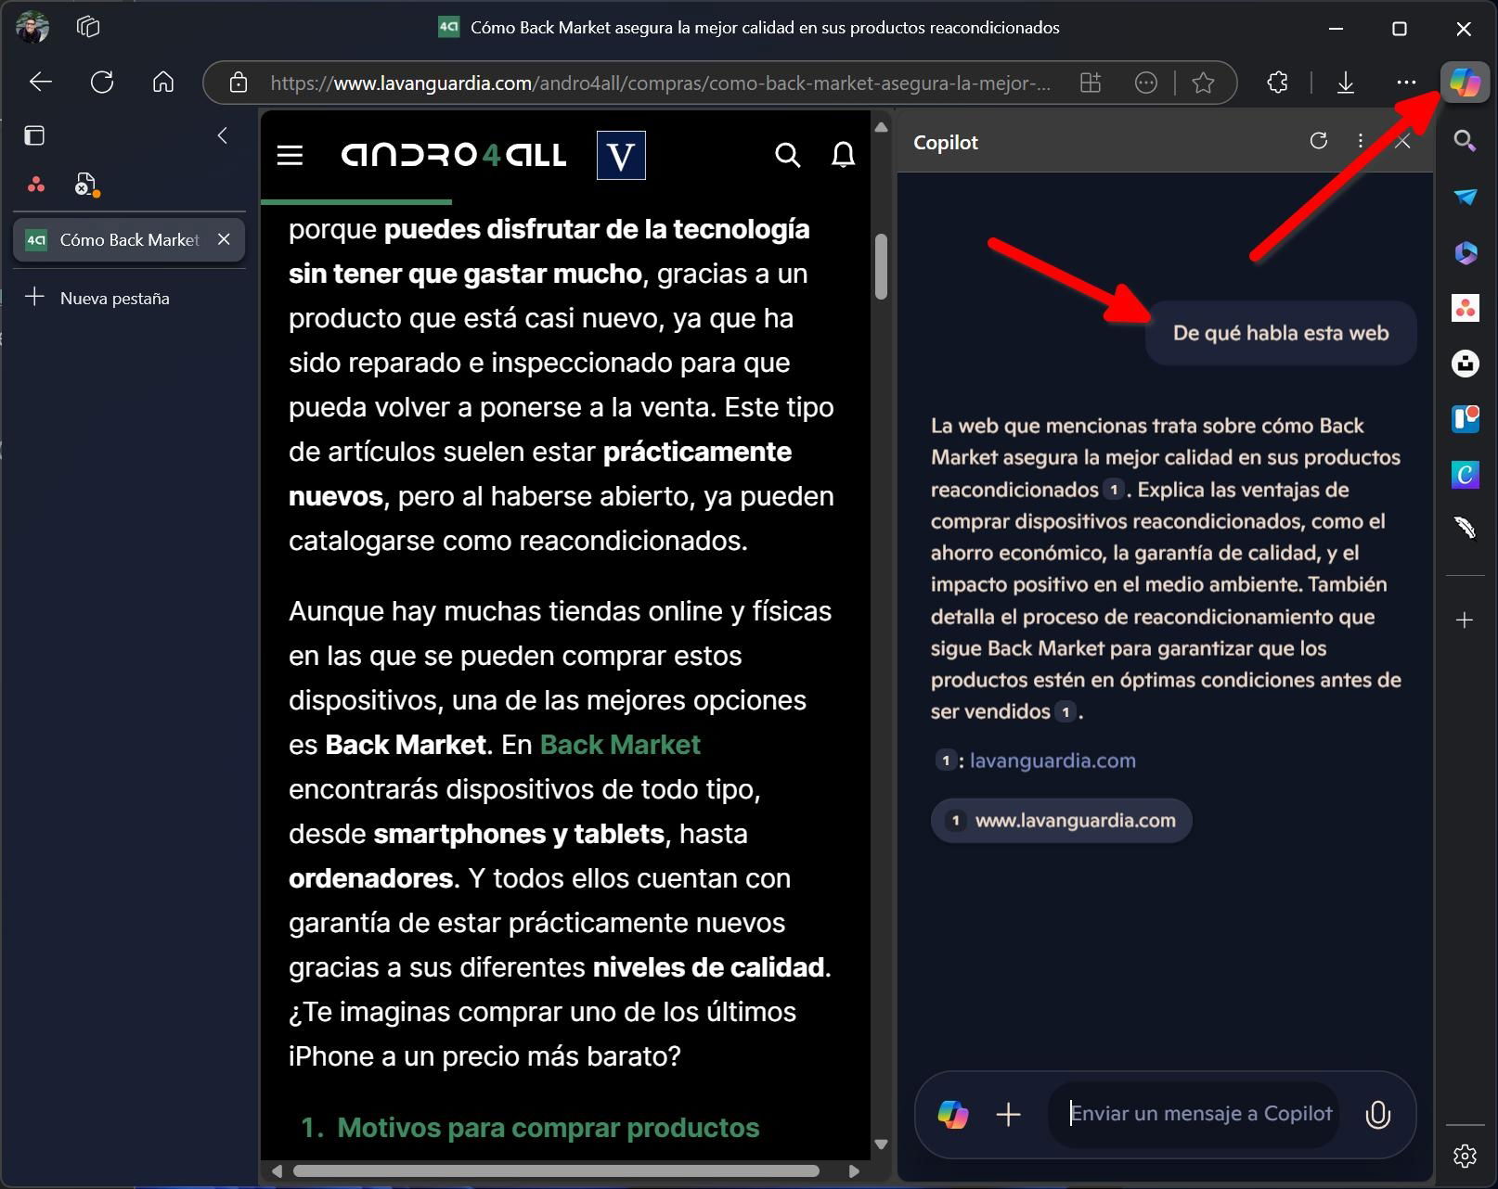Toggle the vertical tabs pane icon
Screen dimensions: 1498x1189
(x=34, y=135)
